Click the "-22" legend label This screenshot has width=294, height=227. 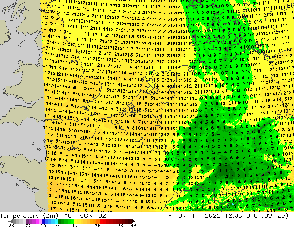(x=26, y=225)
